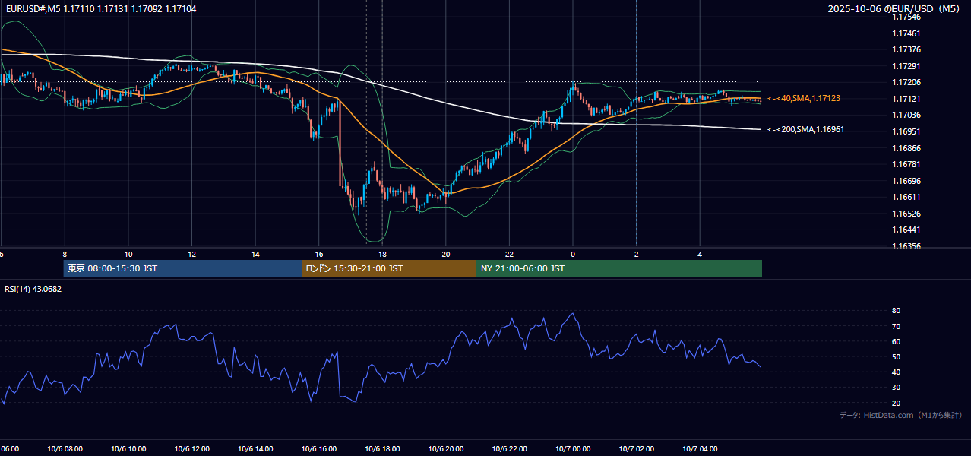
Task: Click price level 1.17121 on the axis
Action: [906, 99]
